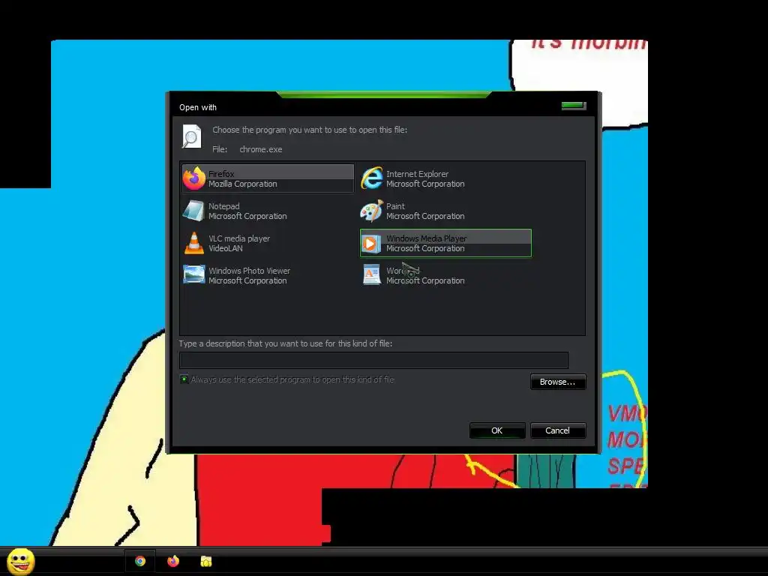
Task: Choose the Notepad icon
Action: click(193, 211)
